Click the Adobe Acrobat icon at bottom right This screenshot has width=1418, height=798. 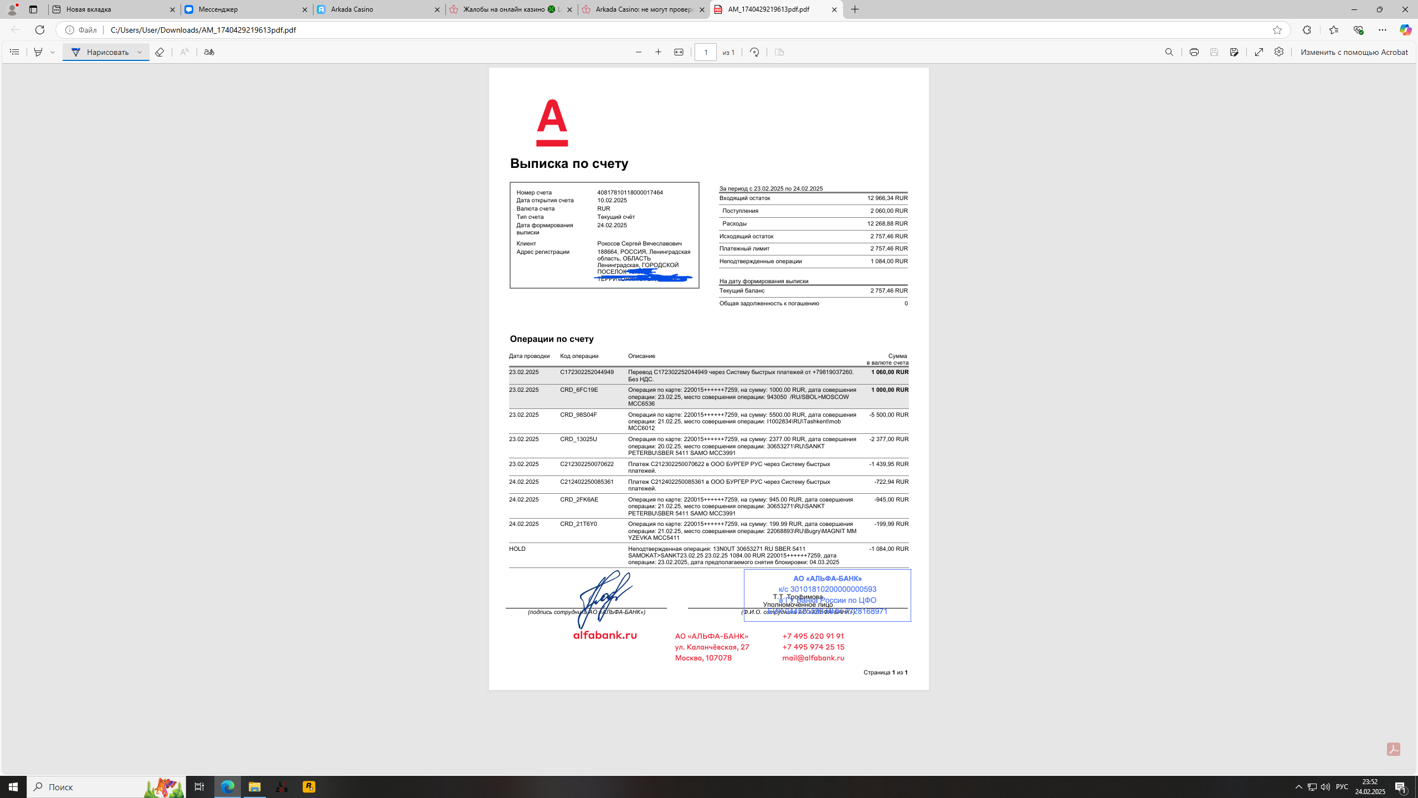[x=1394, y=749]
